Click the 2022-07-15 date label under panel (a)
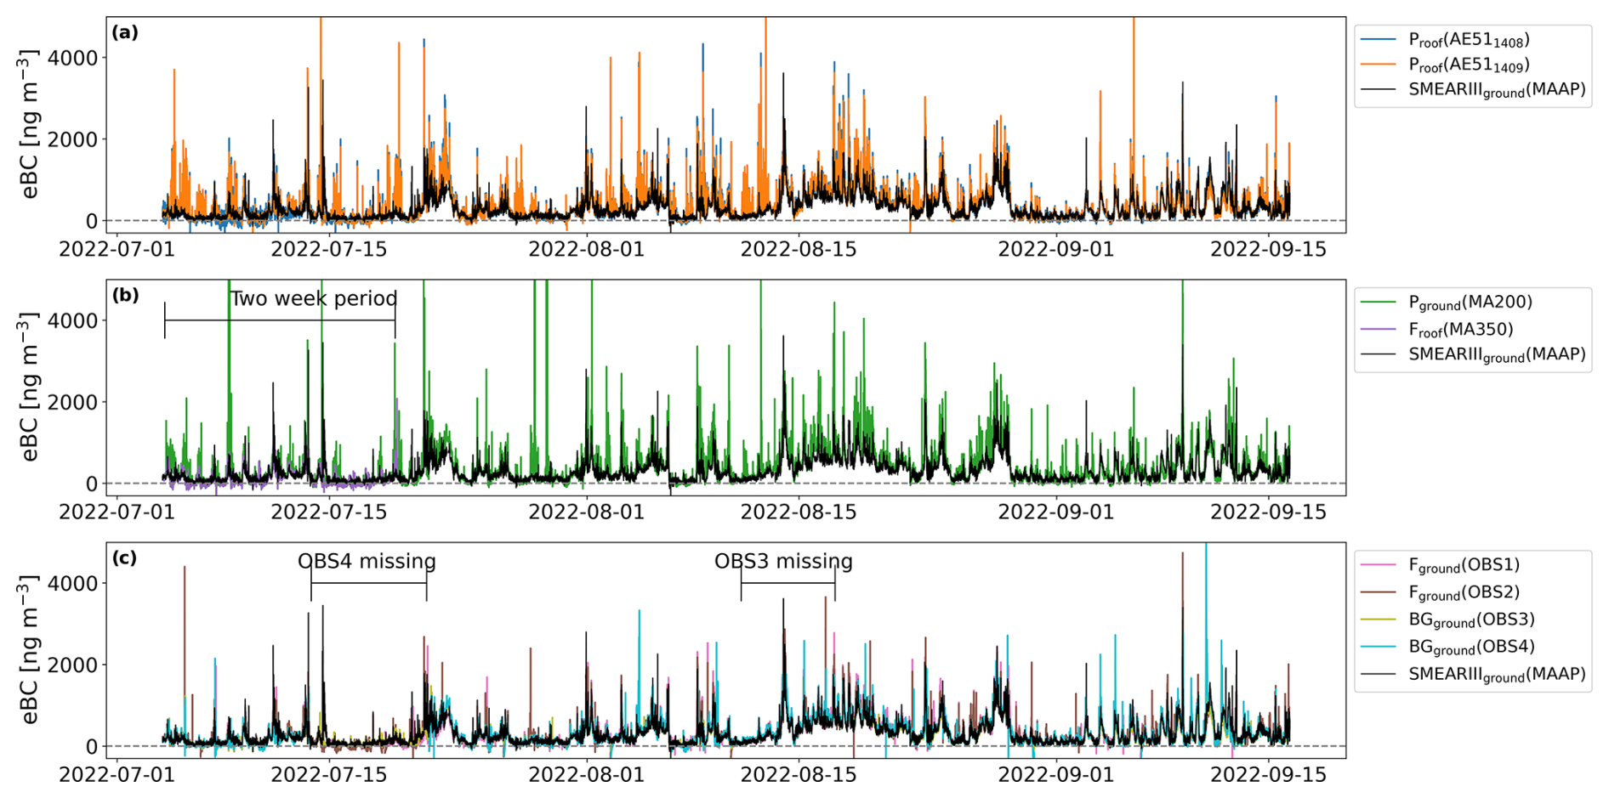The height and width of the screenshot is (798, 1609). point(329,250)
